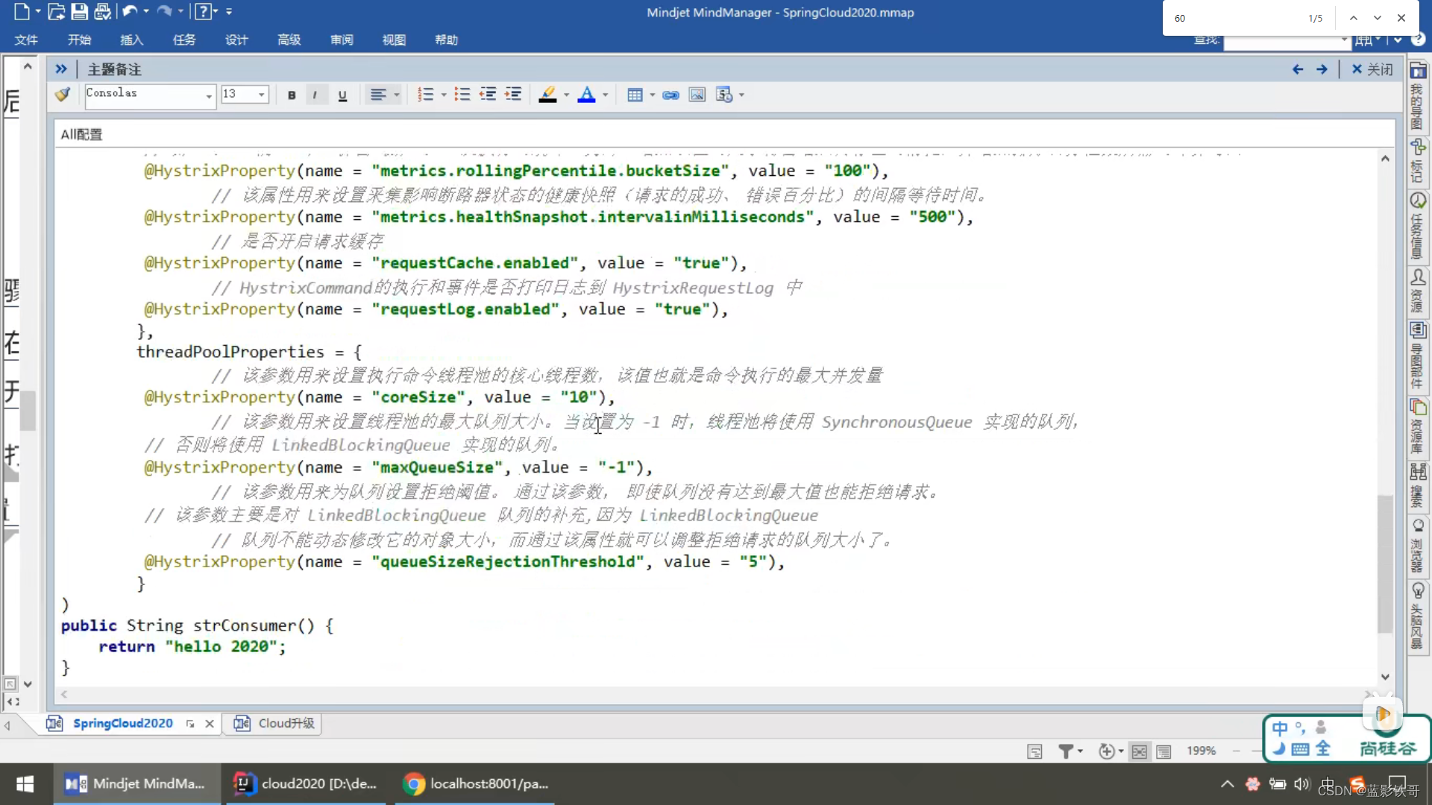Toggle bold formatting
The height and width of the screenshot is (805, 1432).
tap(292, 95)
